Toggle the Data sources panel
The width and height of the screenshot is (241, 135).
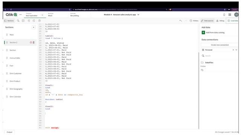tap(207, 21)
